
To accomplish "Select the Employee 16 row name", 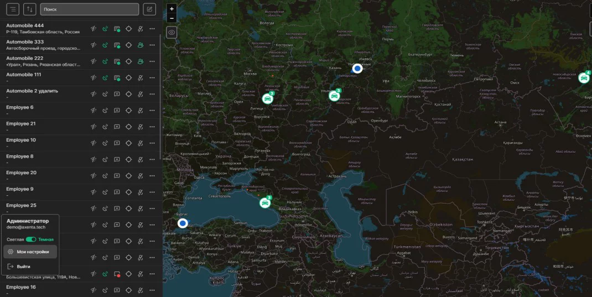I will 21,287.
